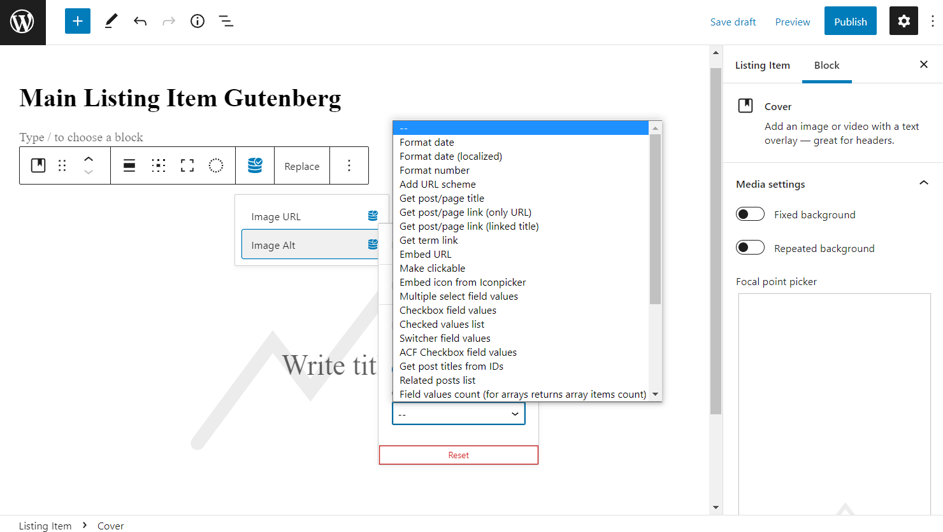Click the database icon next to Image Alt
The height and width of the screenshot is (532, 943).
click(x=373, y=244)
